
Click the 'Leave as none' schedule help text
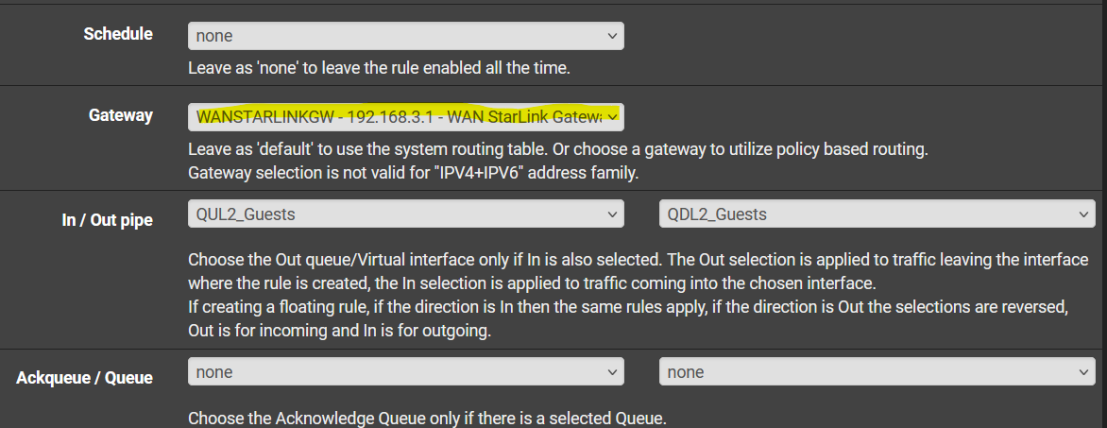(x=379, y=69)
